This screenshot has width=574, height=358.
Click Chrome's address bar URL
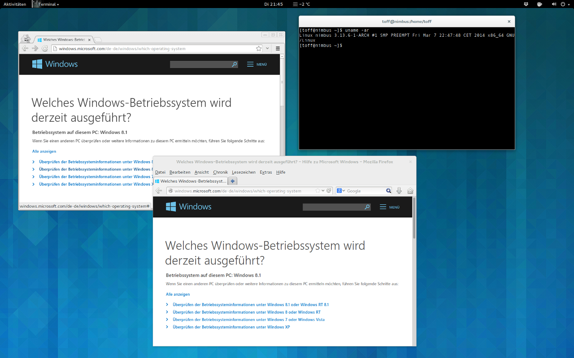122,49
